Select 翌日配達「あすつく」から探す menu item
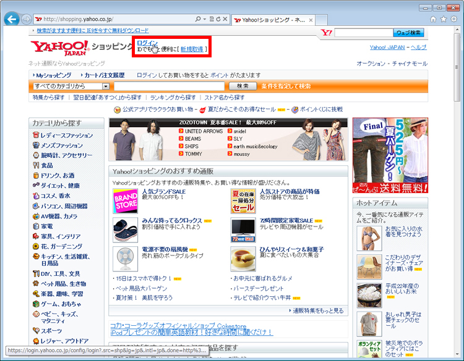The image size is (464, 361). click(x=108, y=98)
